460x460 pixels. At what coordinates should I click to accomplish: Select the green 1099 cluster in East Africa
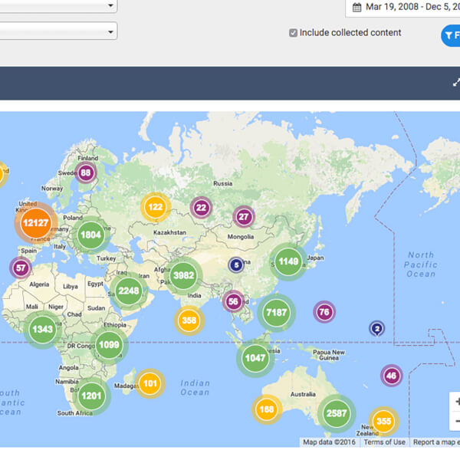tap(109, 345)
